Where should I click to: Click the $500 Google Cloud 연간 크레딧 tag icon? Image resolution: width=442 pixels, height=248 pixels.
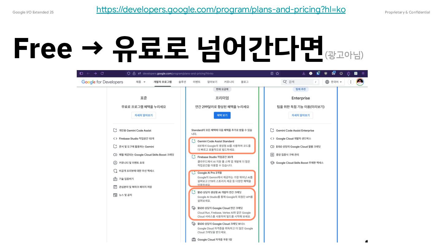coord(193,208)
